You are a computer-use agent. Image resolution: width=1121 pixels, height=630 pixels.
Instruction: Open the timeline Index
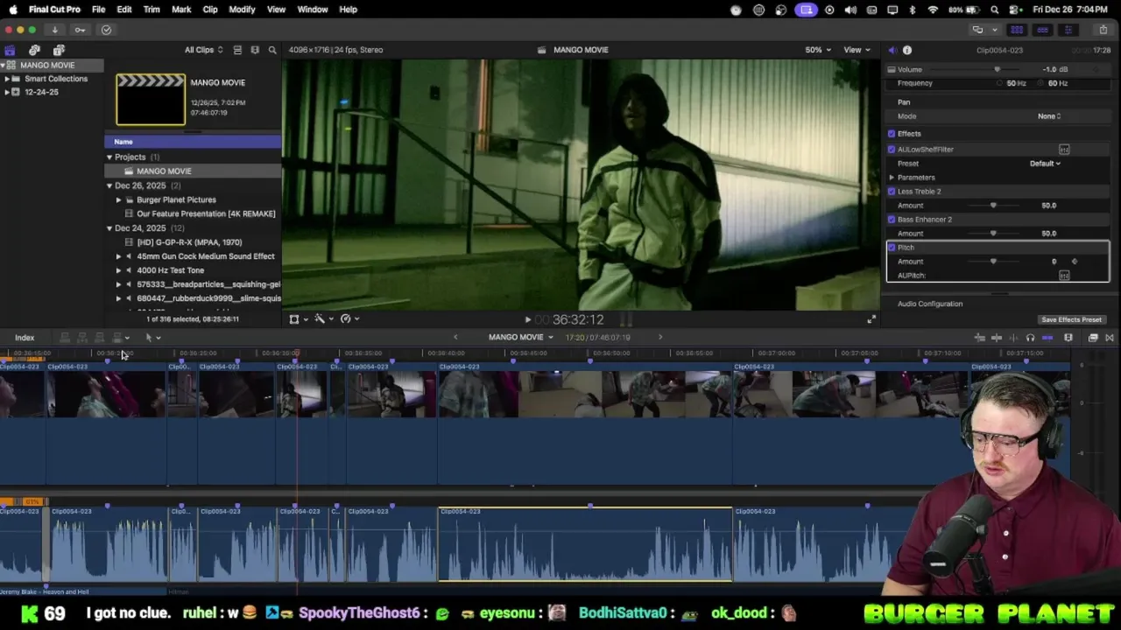[x=25, y=338]
